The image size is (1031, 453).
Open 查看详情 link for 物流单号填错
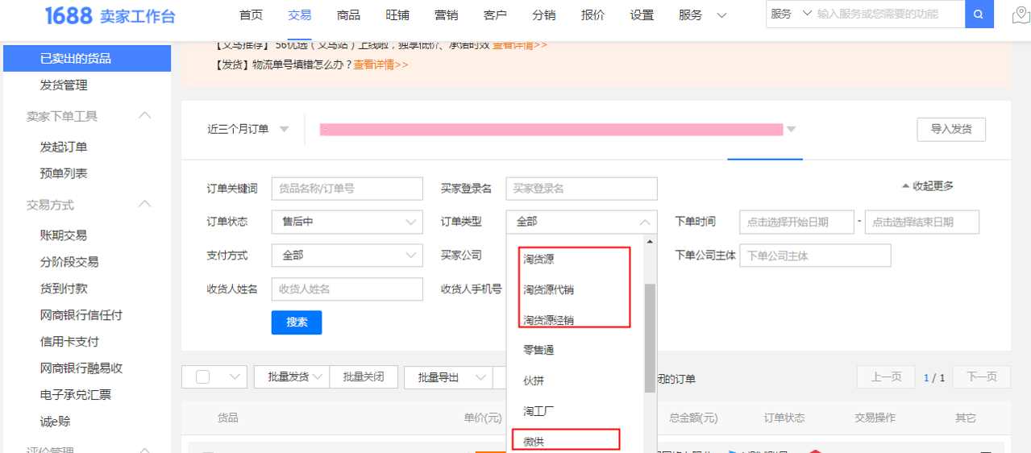(381, 64)
